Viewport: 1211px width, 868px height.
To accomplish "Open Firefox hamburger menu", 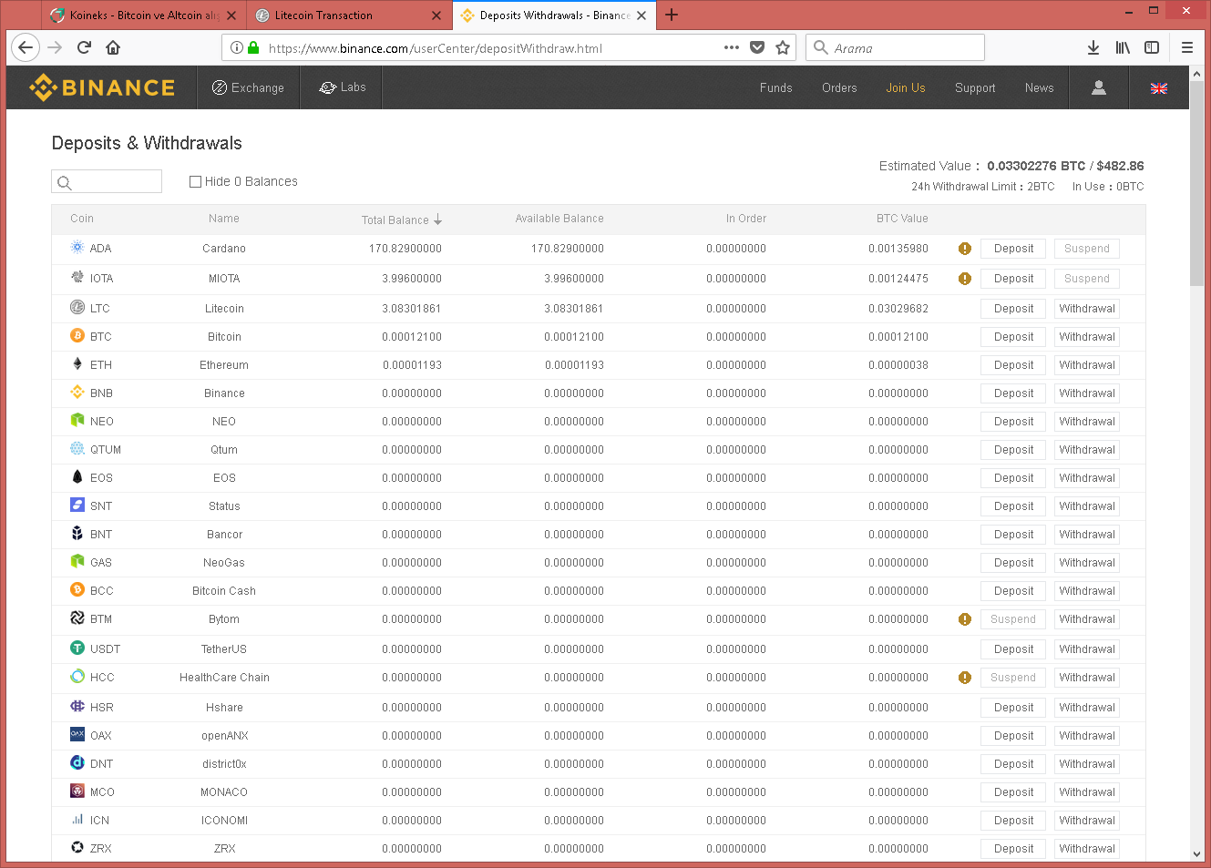I will (1187, 47).
